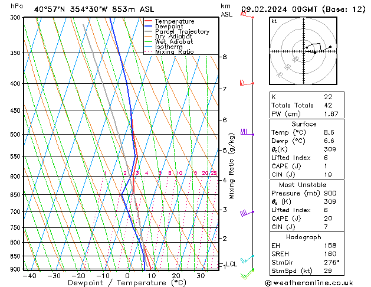Click the gray Parcel Trajectory legend line
The image size is (371, 287).
pos(148,31)
